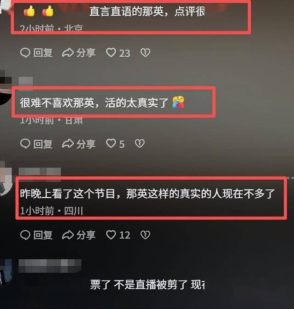This screenshot has height=309, width=294.
Task: Open avatar of the bottom commenter
Action: [6, 273]
